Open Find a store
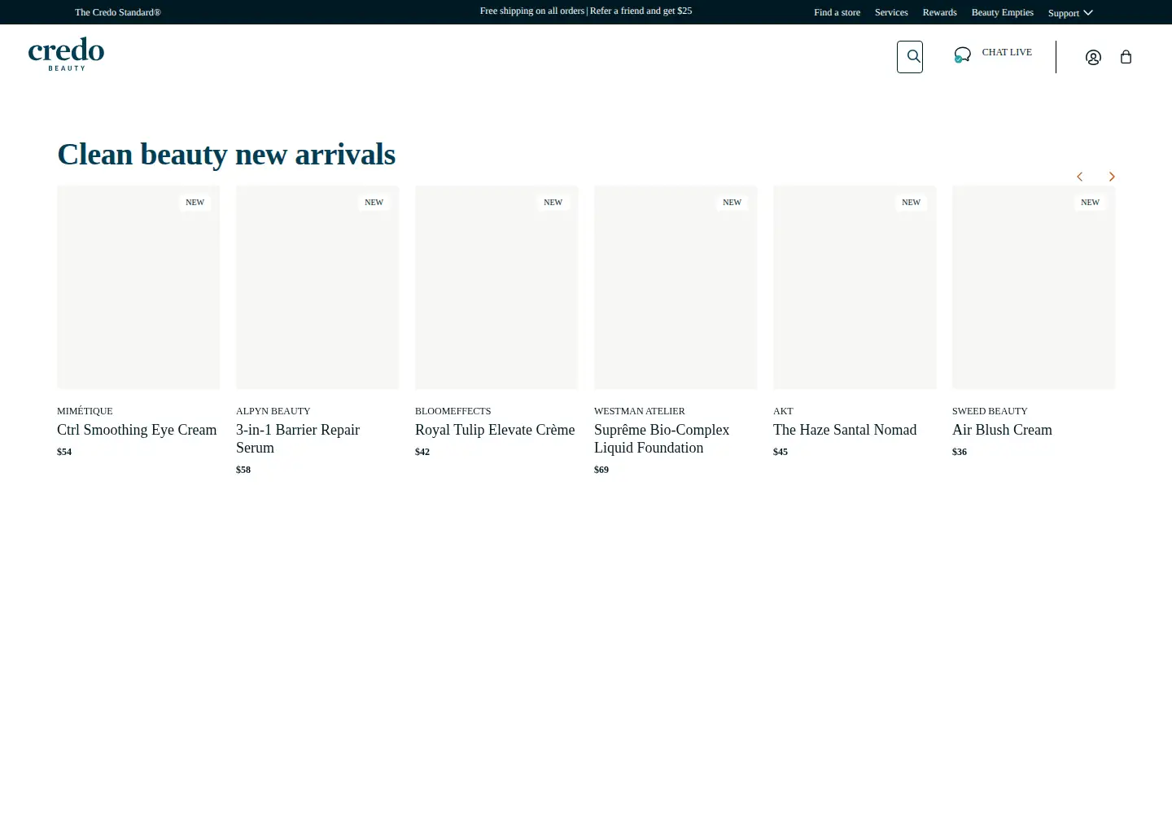Image resolution: width=1172 pixels, height=814 pixels. (x=837, y=12)
